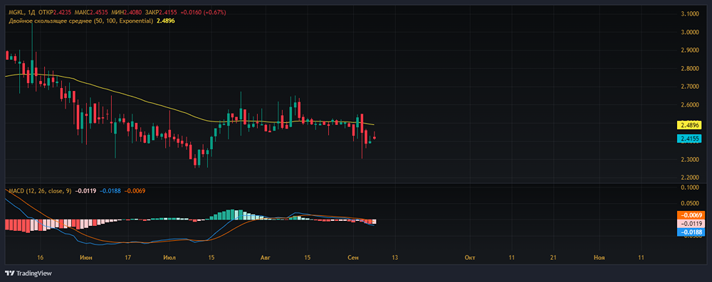This screenshot has height=282, width=712.
Task: Click the Авг label on time axis
Action: click(265, 258)
